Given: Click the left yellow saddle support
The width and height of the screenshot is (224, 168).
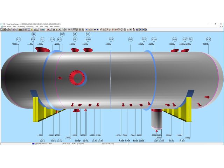Looking at the screenshot, I should click(x=41, y=109).
